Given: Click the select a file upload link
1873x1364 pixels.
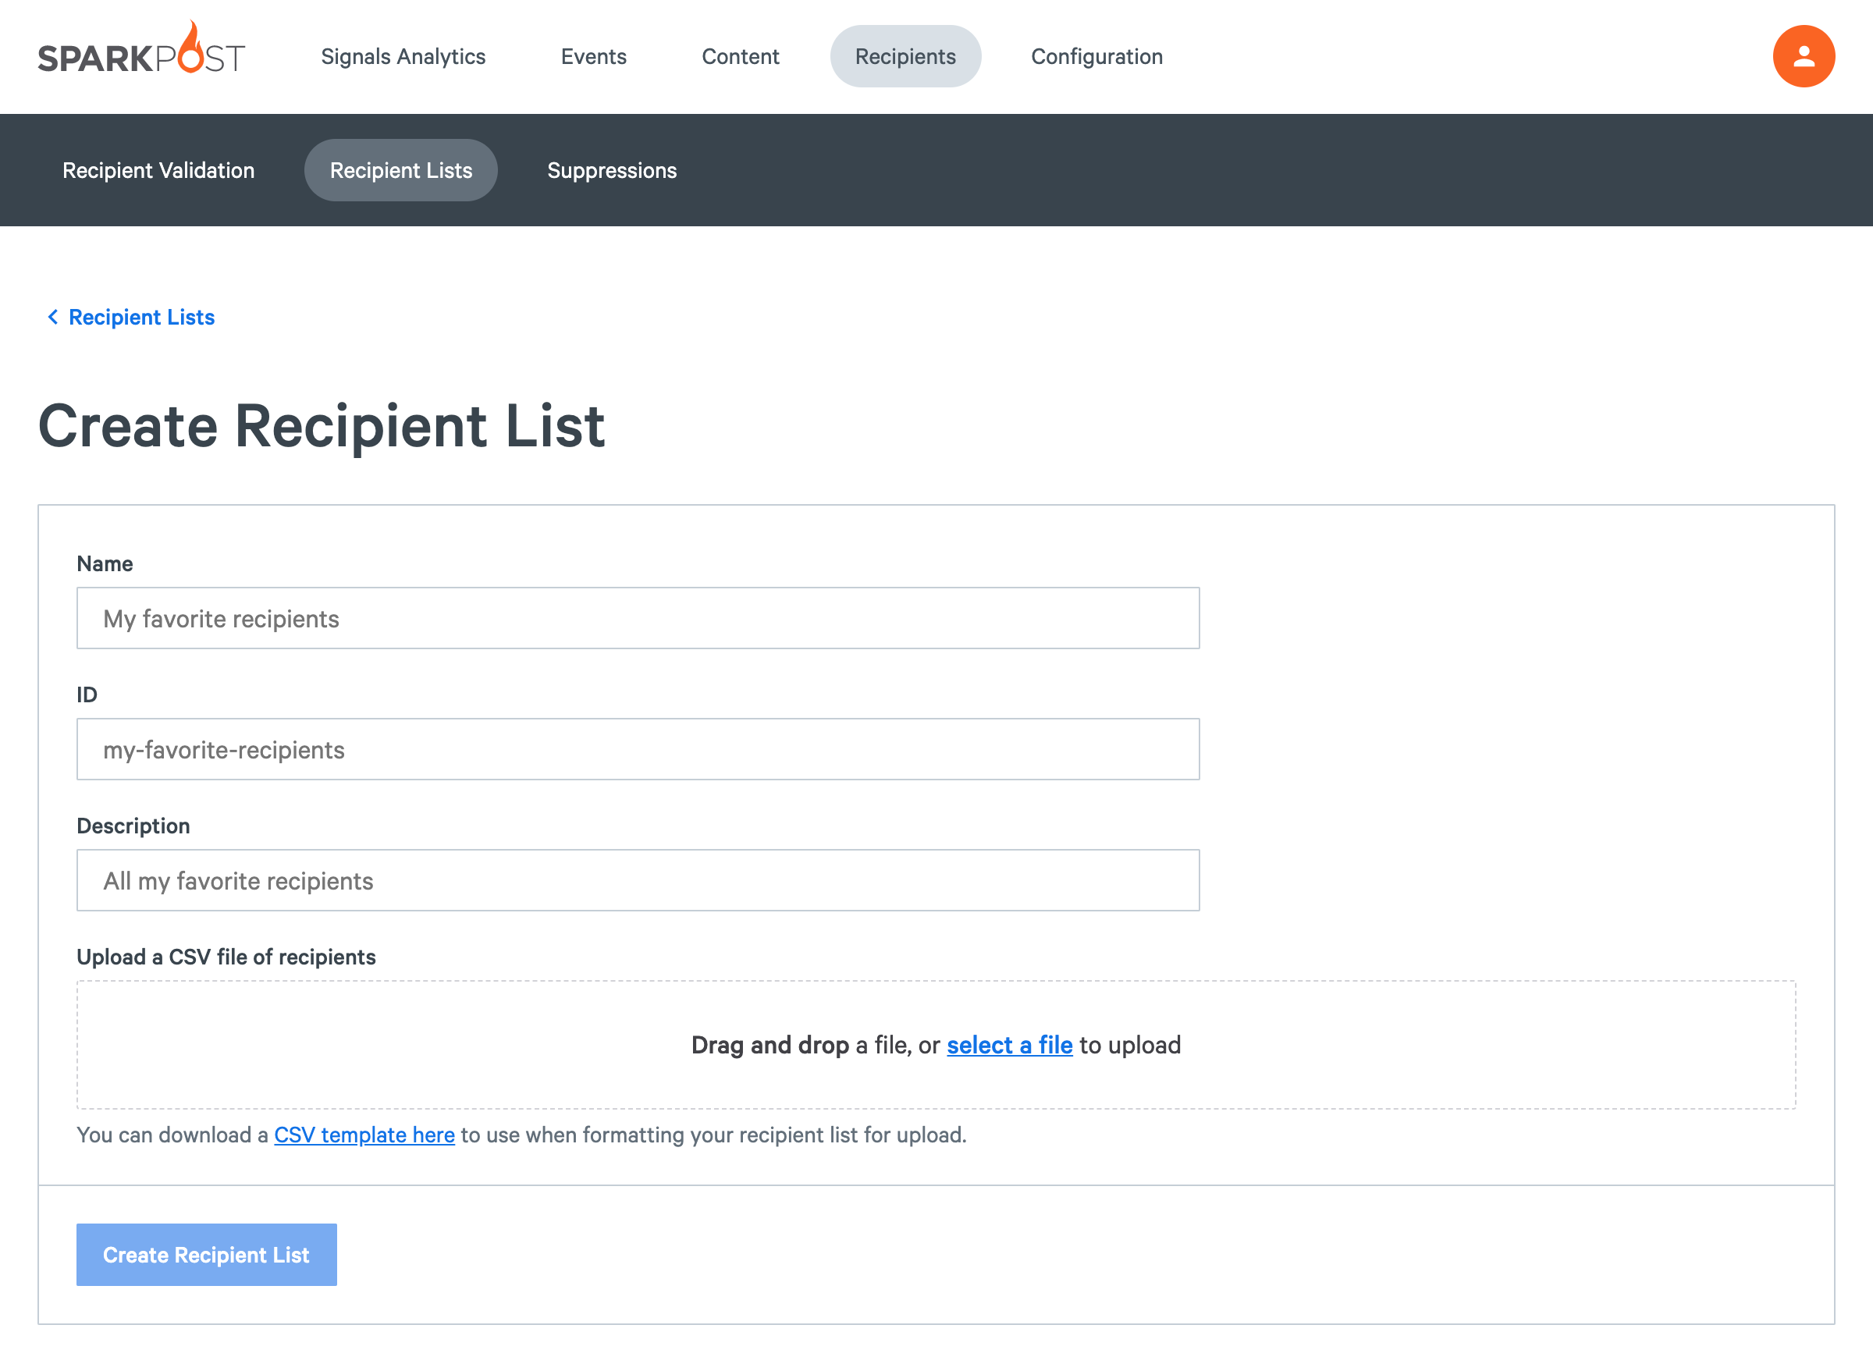Looking at the screenshot, I should click(1009, 1046).
